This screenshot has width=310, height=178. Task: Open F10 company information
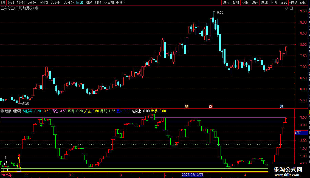pos(274,2)
